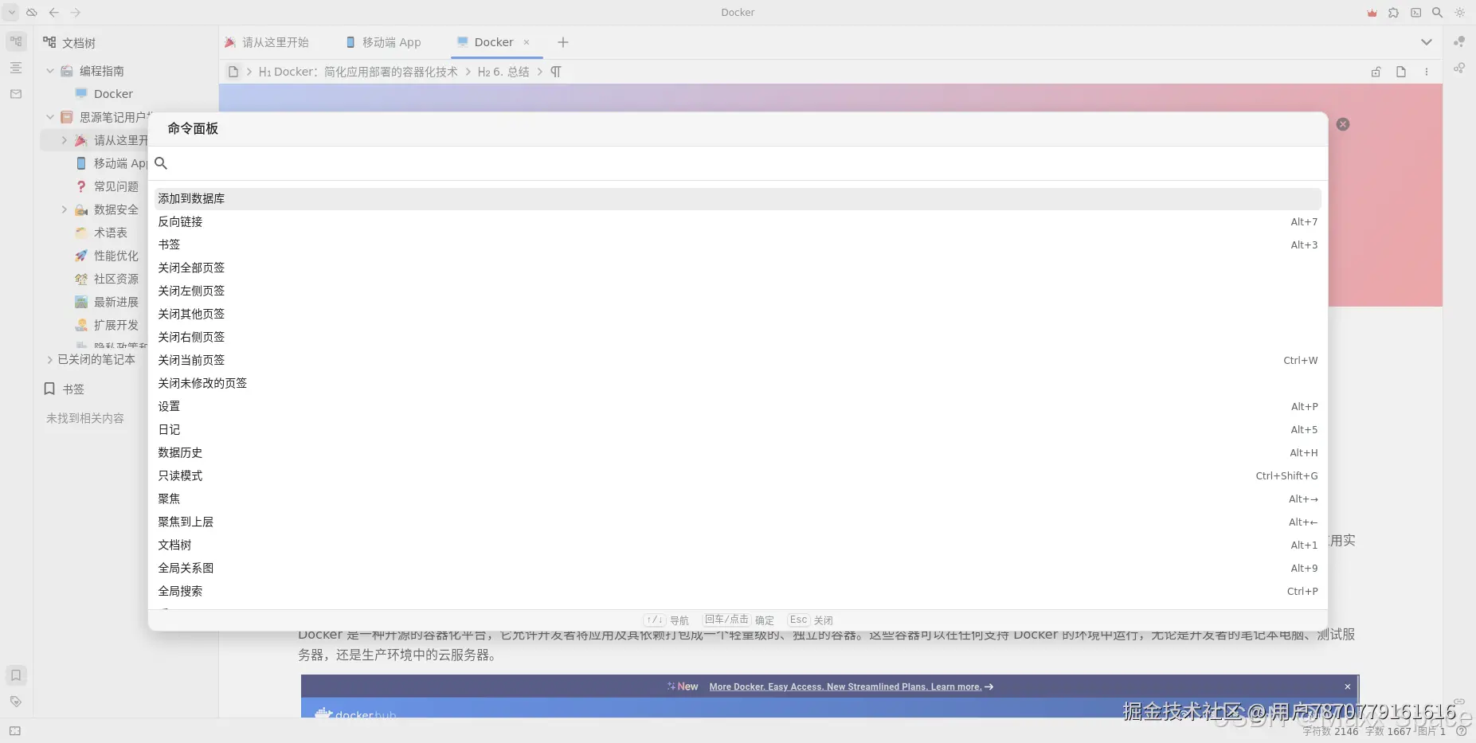Open the cloud sync icon in title bar
Screen dimensions: 1476x743
point(32,13)
